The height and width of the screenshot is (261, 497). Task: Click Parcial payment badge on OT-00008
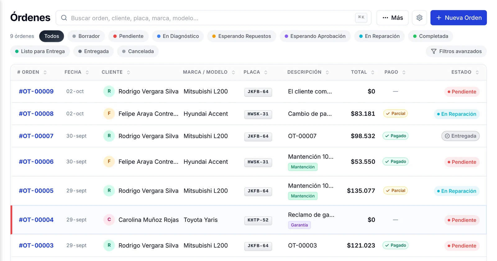[x=395, y=114]
